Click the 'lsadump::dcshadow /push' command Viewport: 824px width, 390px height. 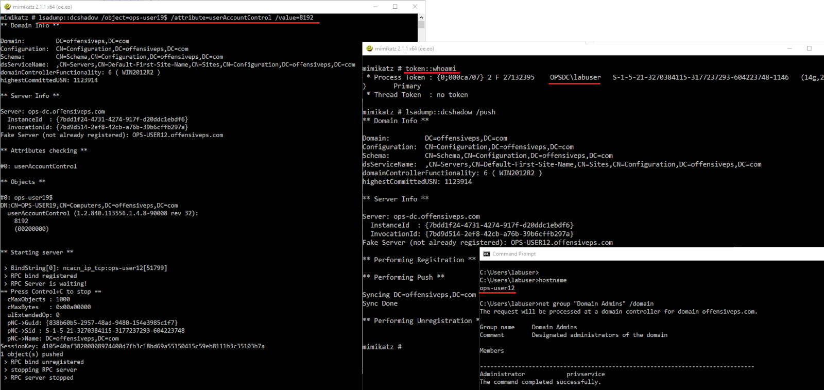coord(450,112)
